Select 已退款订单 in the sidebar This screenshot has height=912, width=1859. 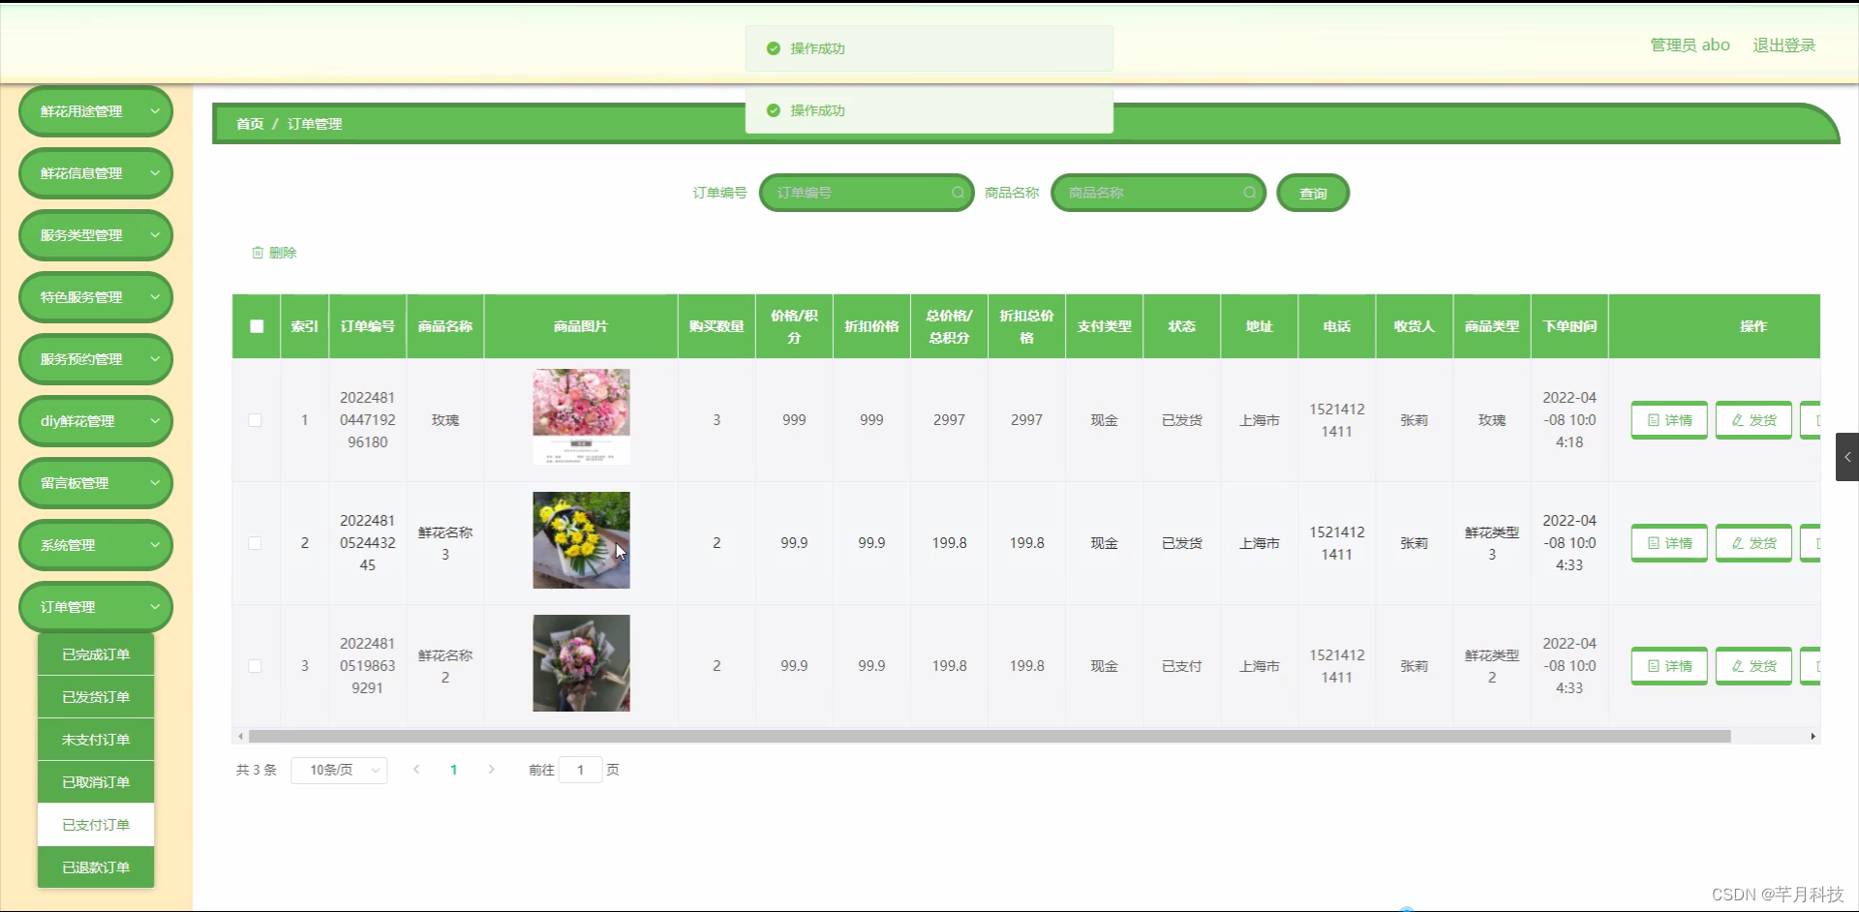[95, 866]
